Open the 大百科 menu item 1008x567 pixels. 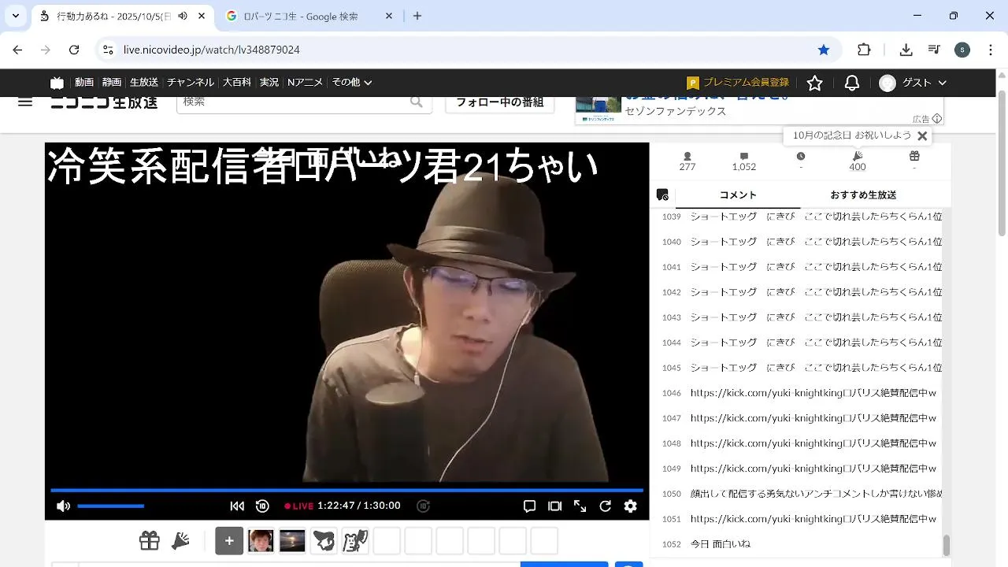click(x=237, y=83)
